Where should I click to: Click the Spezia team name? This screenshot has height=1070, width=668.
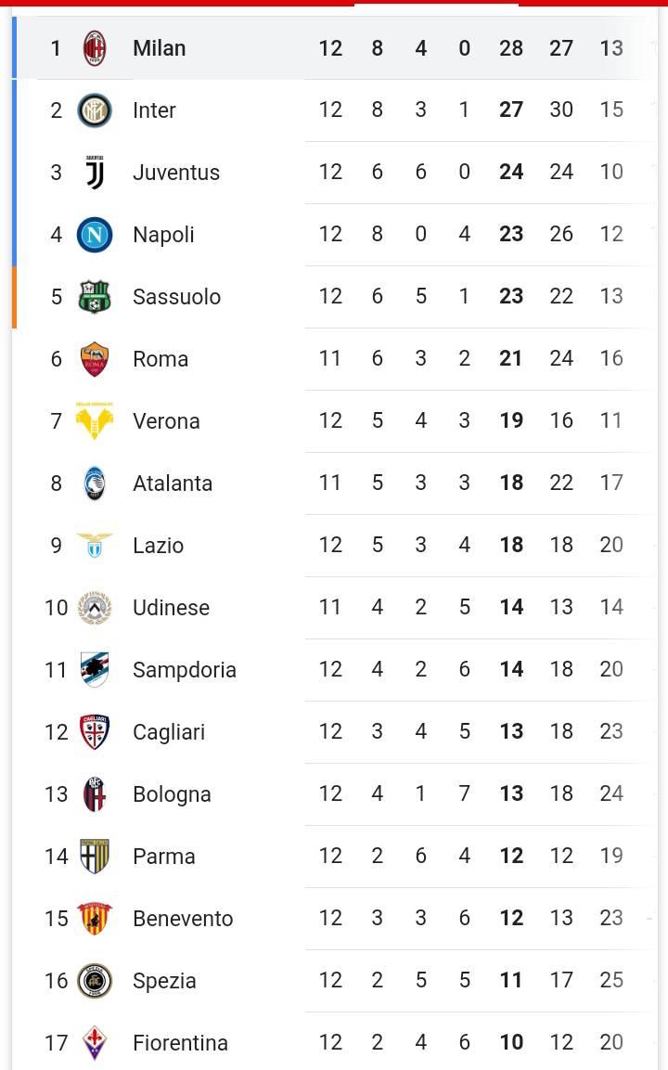[x=164, y=981]
